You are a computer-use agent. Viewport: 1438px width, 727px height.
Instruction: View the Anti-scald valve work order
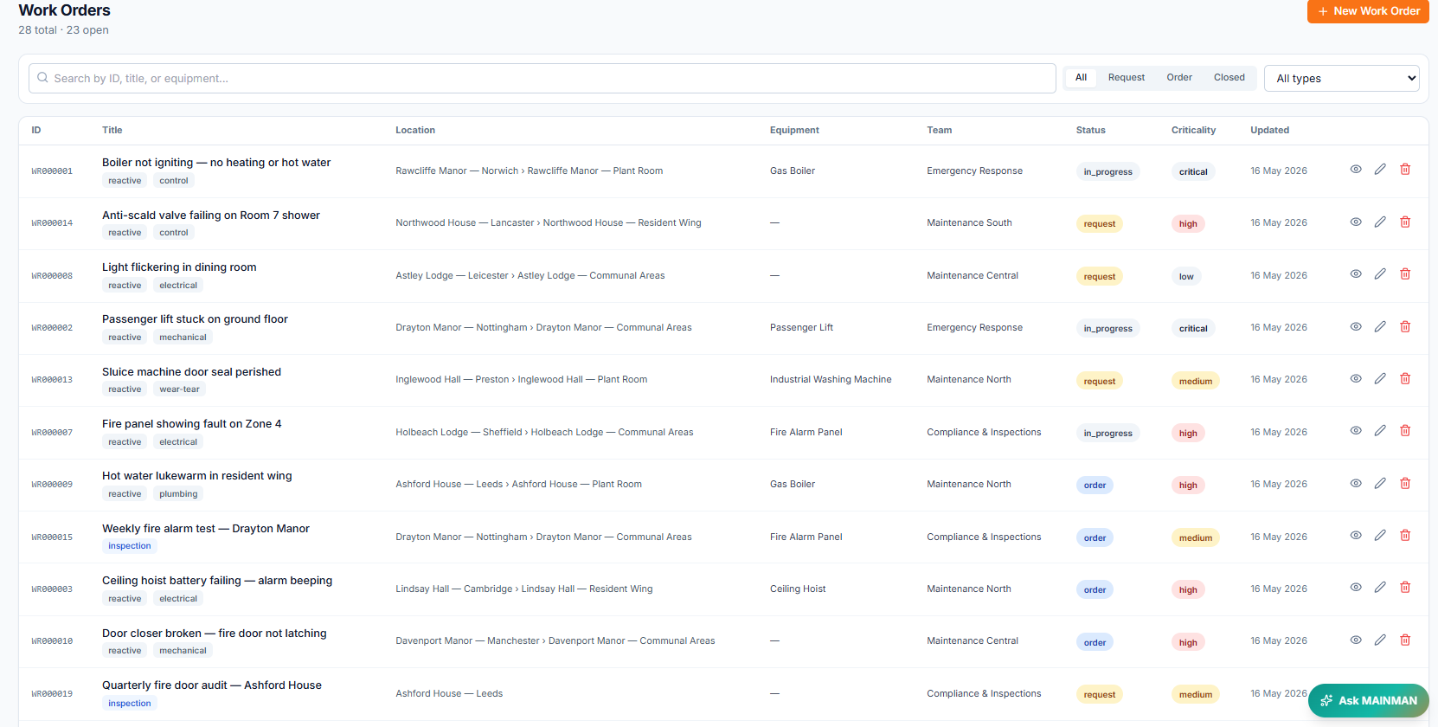(1356, 222)
